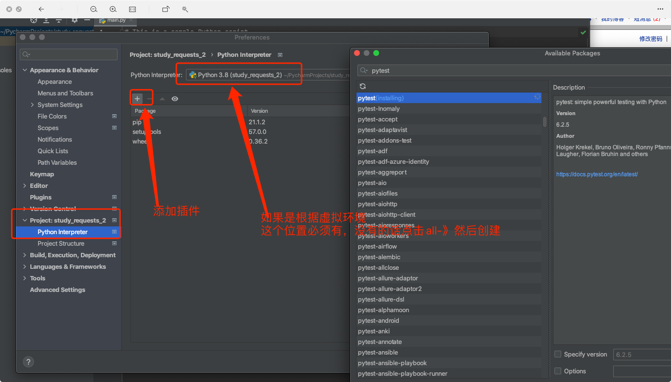This screenshot has width=671, height=382.
Task: Select the Project Structure settings page
Action: click(61, 243)
